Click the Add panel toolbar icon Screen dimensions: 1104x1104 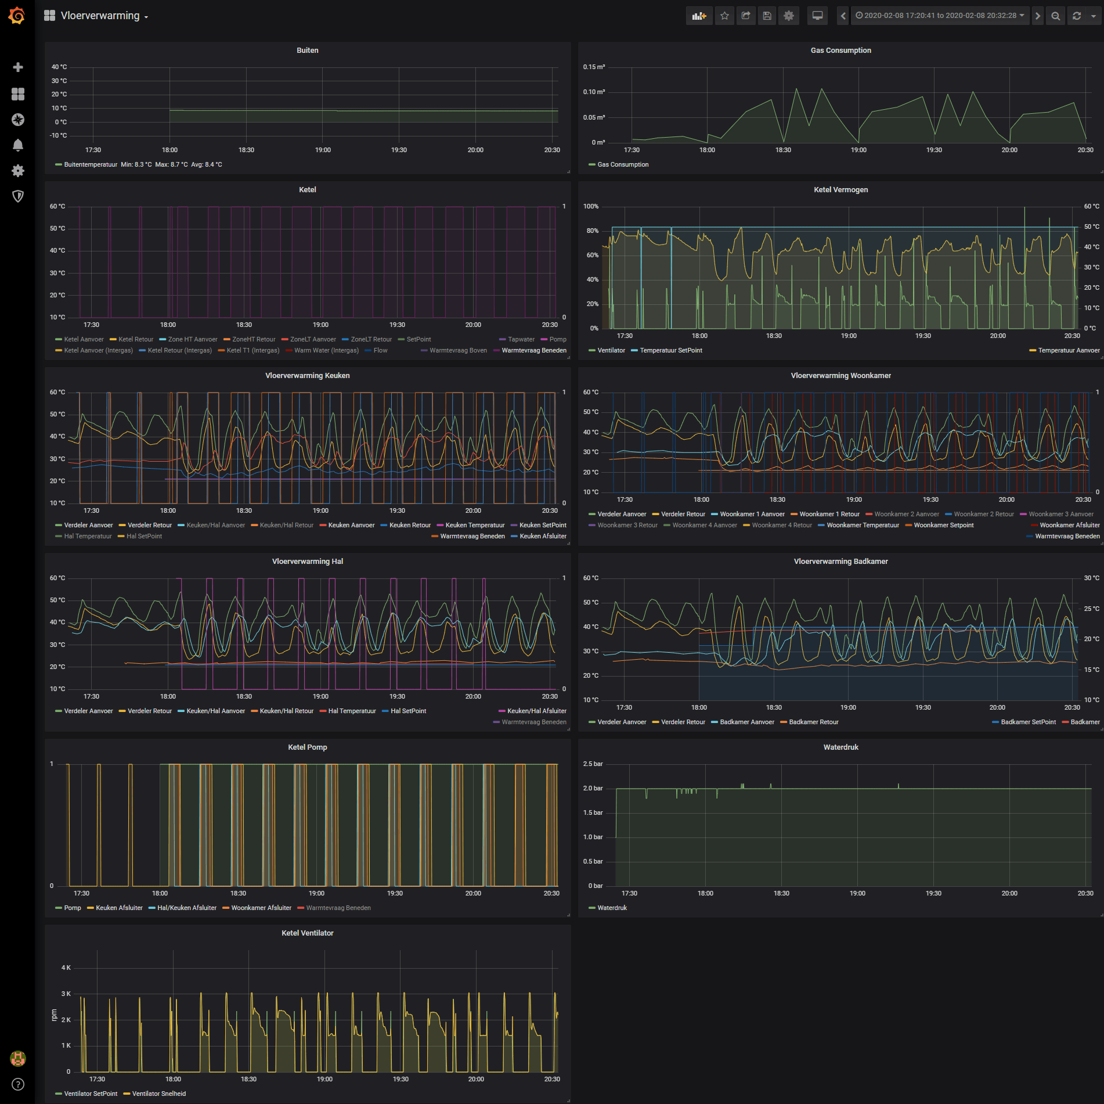click(699, 16)
